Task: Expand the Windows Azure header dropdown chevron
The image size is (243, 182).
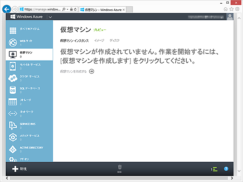Action: pos(50,17)
